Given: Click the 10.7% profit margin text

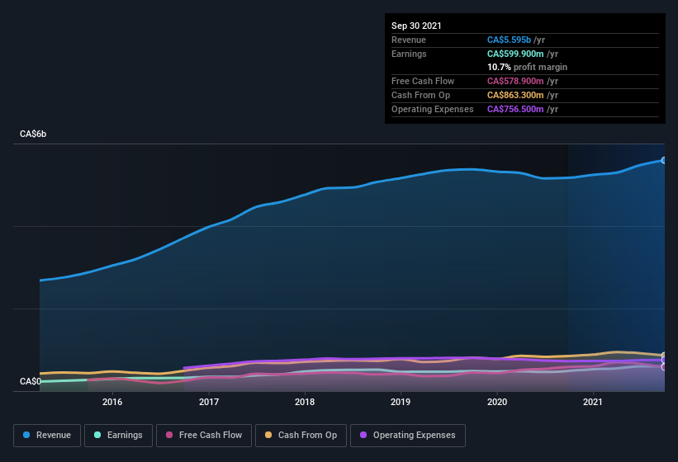Looking at the screenshot, I should pyautogui.click(x=527, y=68).
